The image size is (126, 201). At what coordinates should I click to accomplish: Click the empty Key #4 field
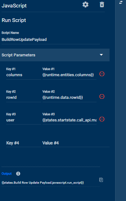(24, 143)
